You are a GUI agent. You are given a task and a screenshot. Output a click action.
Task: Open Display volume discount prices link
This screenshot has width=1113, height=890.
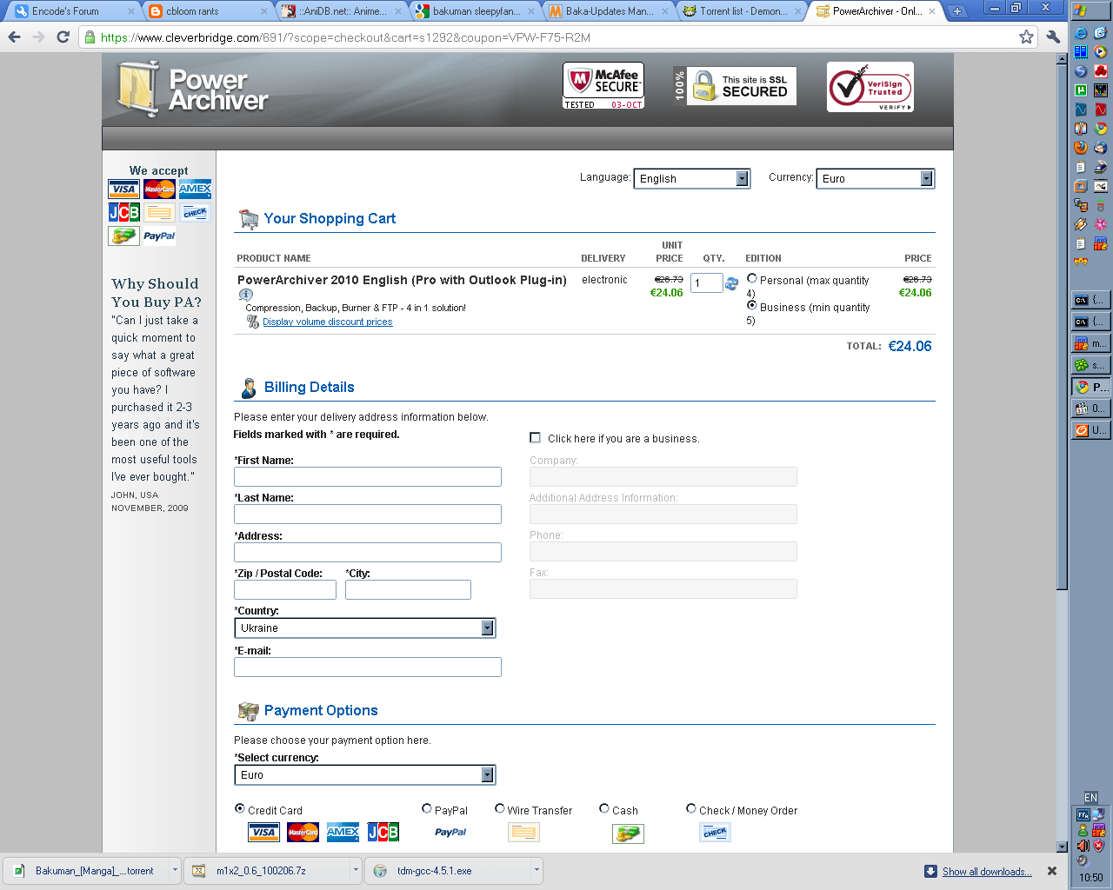tap(328, 322)
